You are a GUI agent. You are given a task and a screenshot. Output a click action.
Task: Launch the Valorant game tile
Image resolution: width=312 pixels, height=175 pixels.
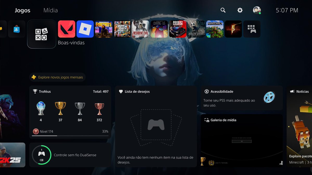67,29
